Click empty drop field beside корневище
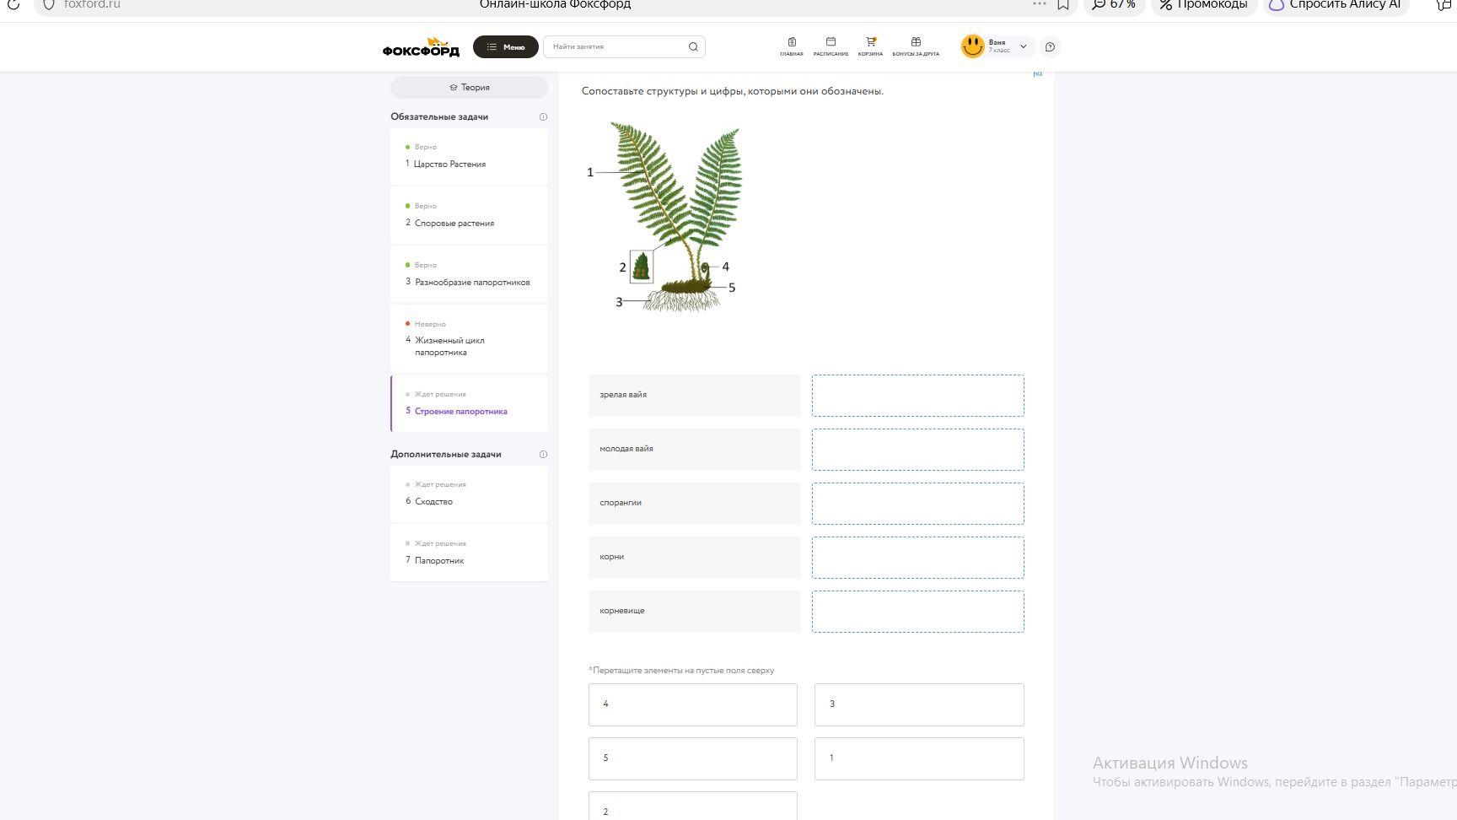The image size is (1457, 820). point(918,612)
